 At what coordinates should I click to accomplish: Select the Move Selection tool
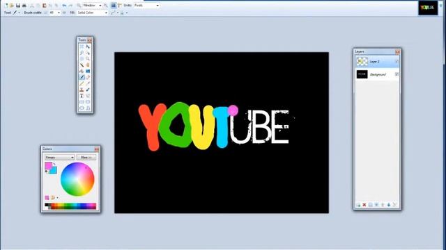pyautogui.click(x=88, y=53)
